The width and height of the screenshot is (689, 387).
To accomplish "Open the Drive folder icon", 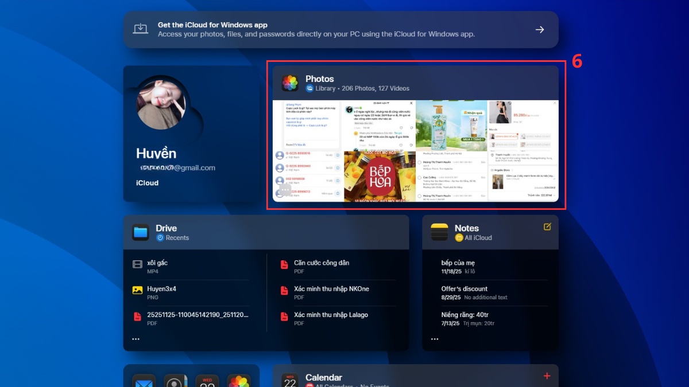I will 141,232.
